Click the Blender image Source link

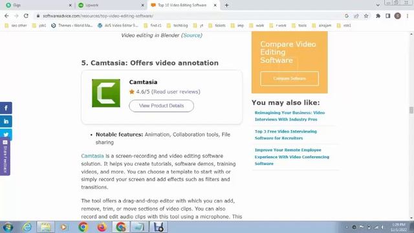(x=192, y=35)
